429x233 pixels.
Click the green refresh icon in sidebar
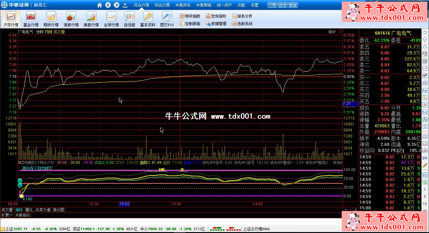pos(425,182)
